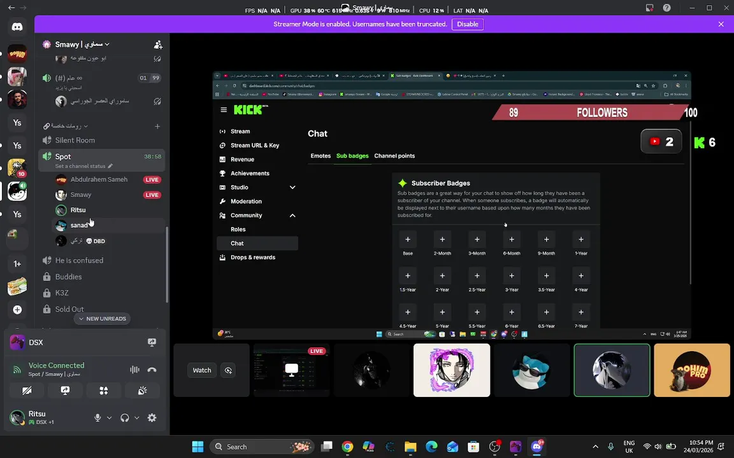Deafen with the headphones icon

124,418
